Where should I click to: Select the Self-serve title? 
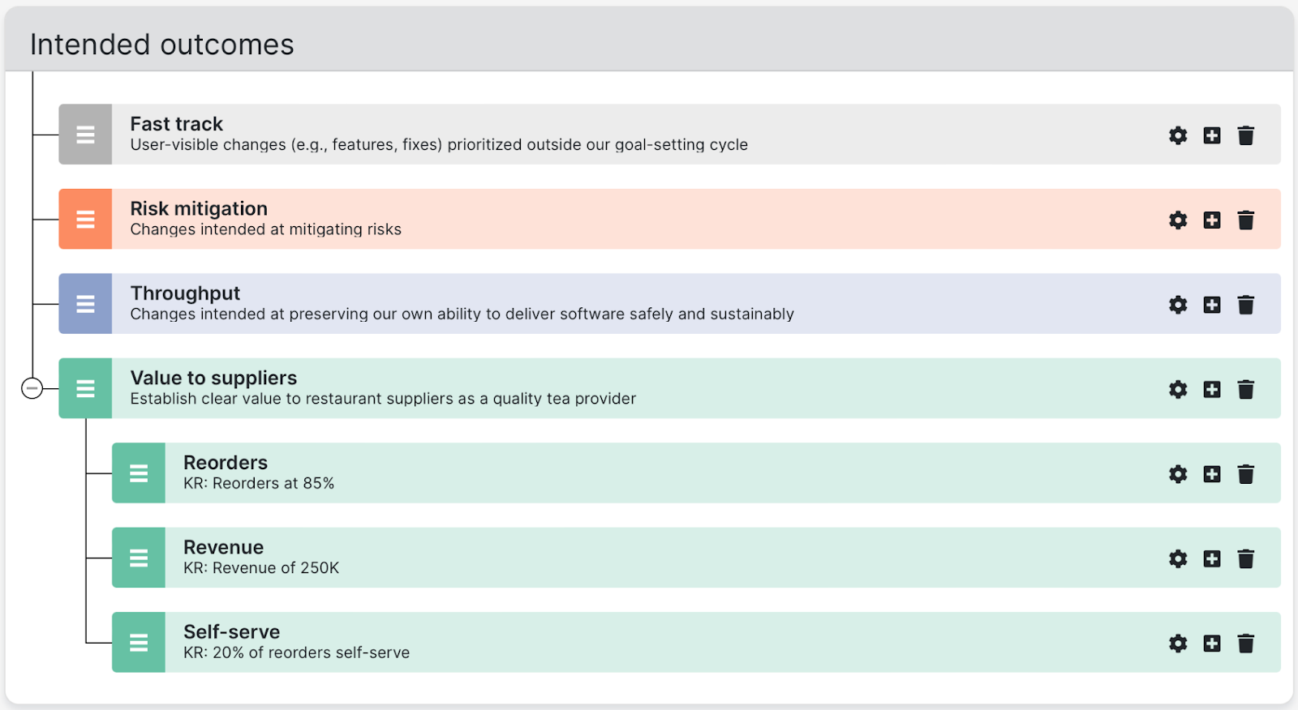coord(231,632)
